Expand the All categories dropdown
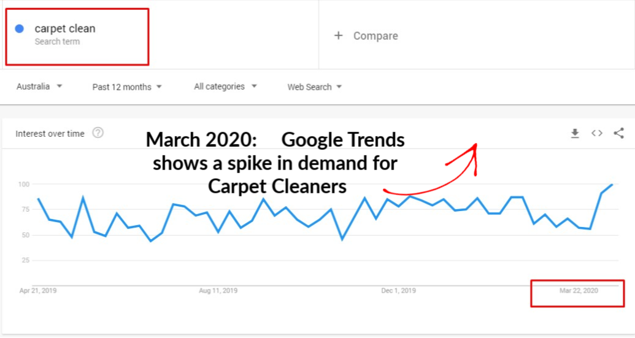This screenshot has width=635, height=338. coord(225,86)
